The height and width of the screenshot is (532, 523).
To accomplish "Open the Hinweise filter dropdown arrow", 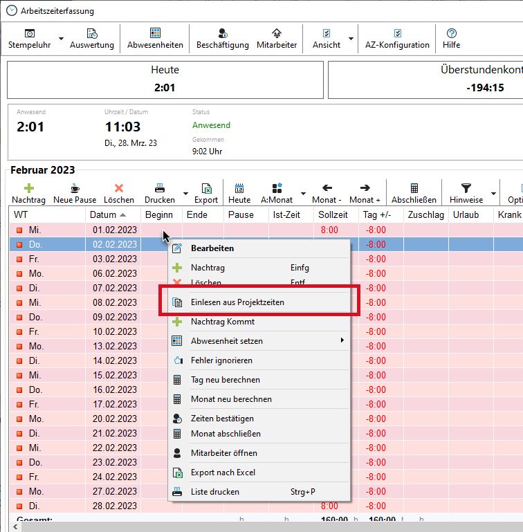I will pos(493,194).
